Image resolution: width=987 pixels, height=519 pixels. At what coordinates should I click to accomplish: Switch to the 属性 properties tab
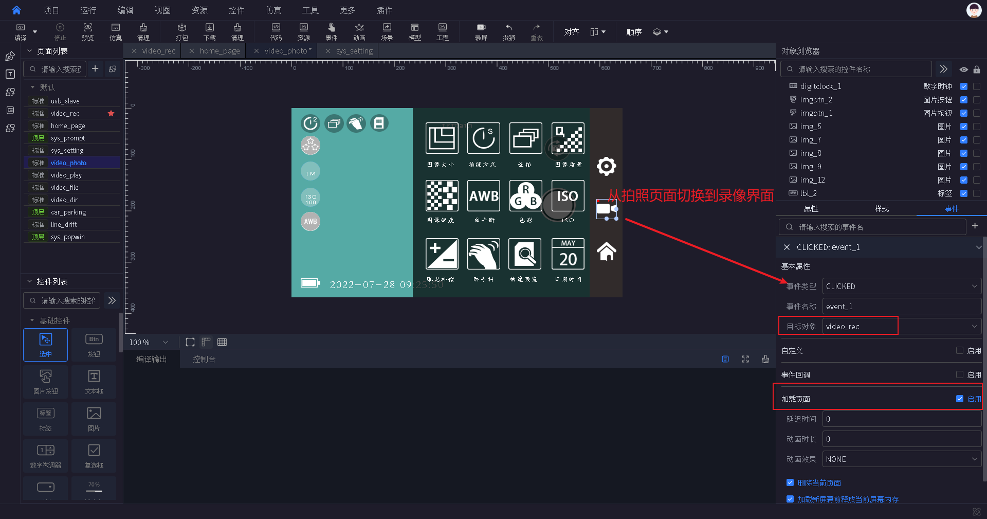[811, 208]
